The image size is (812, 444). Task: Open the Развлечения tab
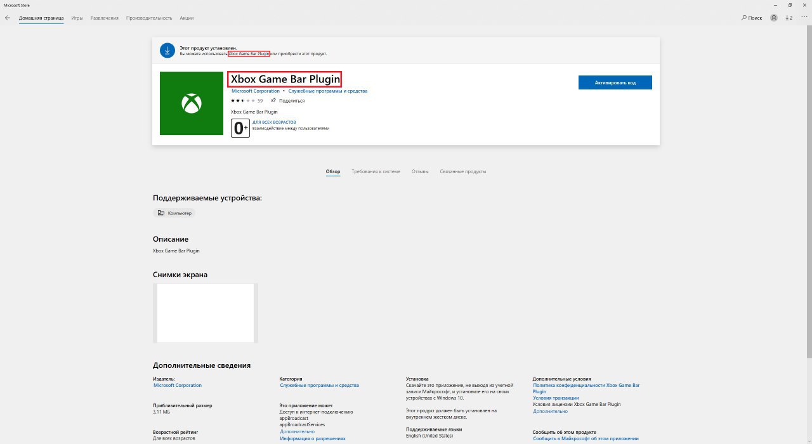(x=104, y=18)
